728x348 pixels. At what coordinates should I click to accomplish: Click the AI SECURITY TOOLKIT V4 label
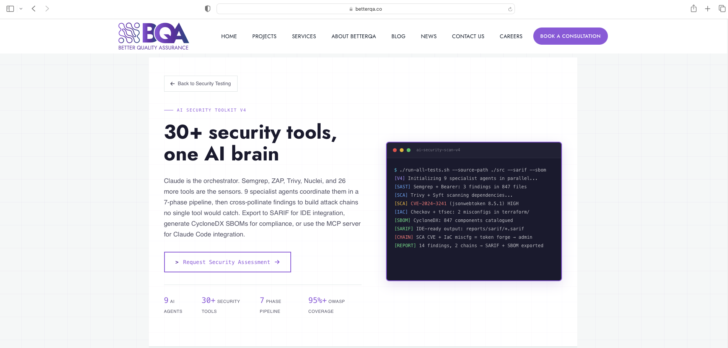(211, 110)
